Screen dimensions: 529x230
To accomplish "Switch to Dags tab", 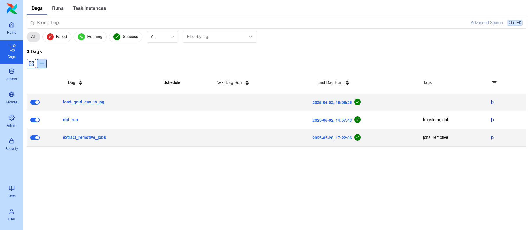I will point(37,8).
